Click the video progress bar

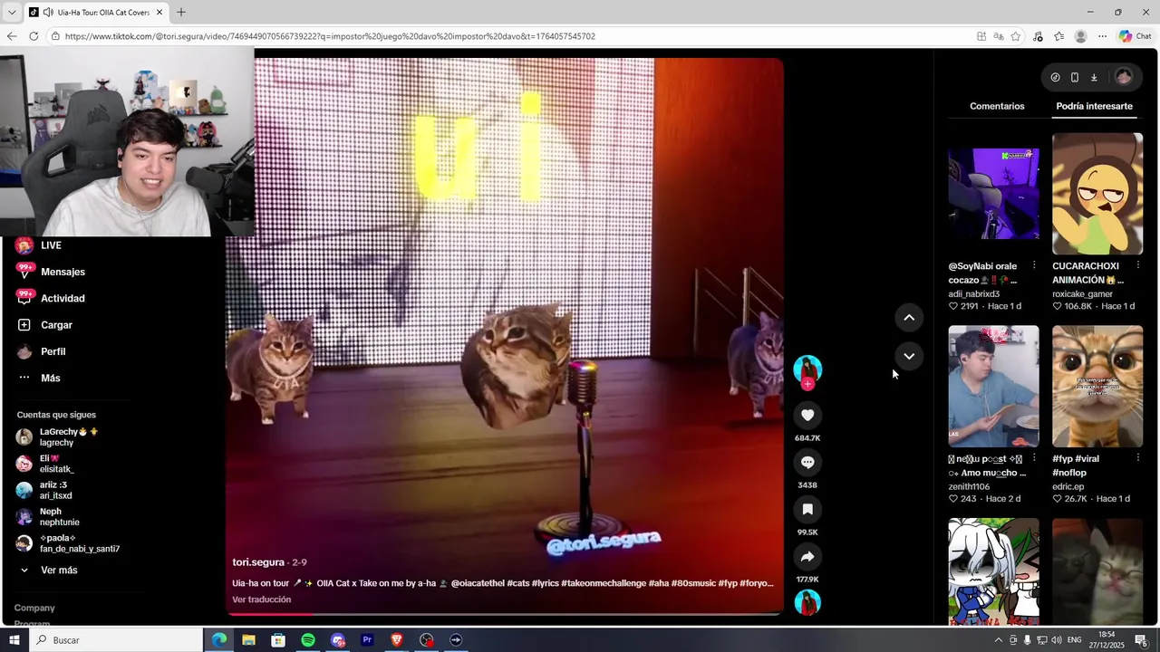(504, 614)
